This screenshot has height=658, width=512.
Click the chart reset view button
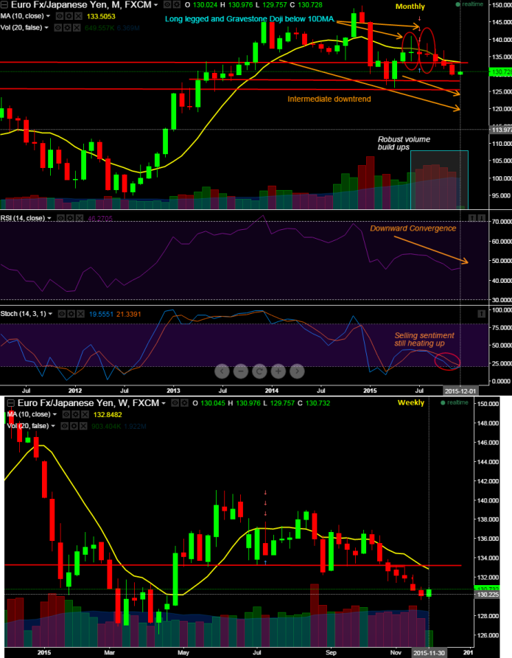259,371
